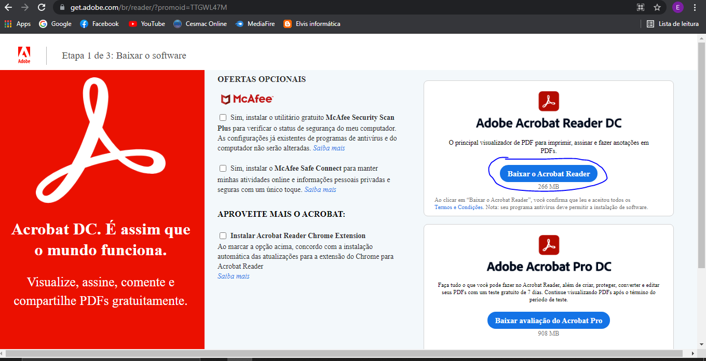The height and width of the screenshot is (361, 706).
Task: Open Saiba mais for Security Scan Plus
Action: coord(329,148)
